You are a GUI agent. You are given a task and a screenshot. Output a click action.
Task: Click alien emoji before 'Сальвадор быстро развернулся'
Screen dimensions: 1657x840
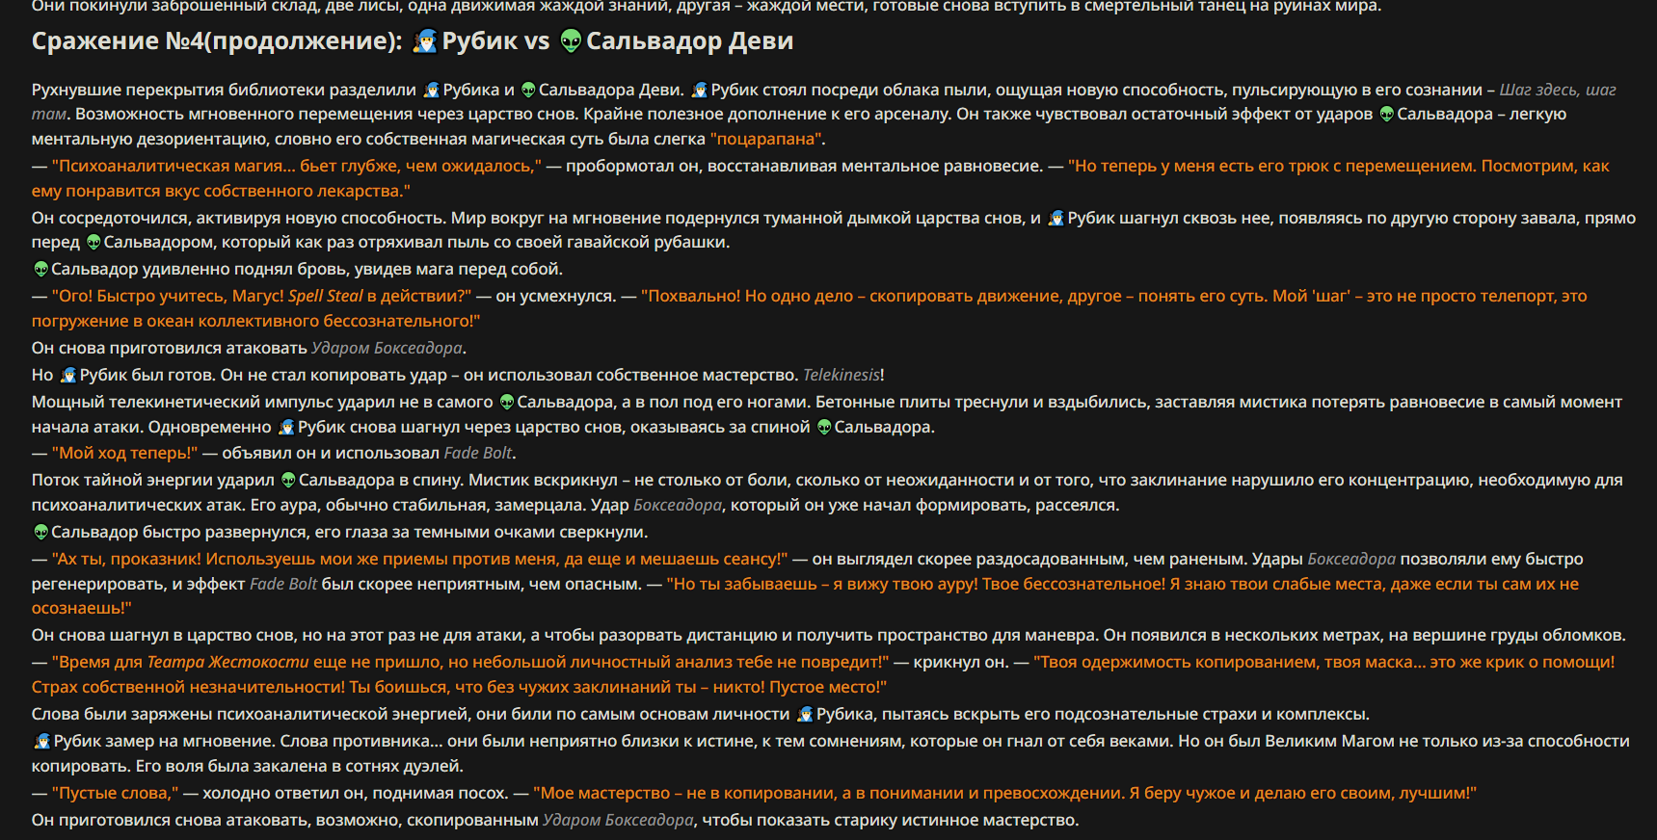tap(40, 532)
